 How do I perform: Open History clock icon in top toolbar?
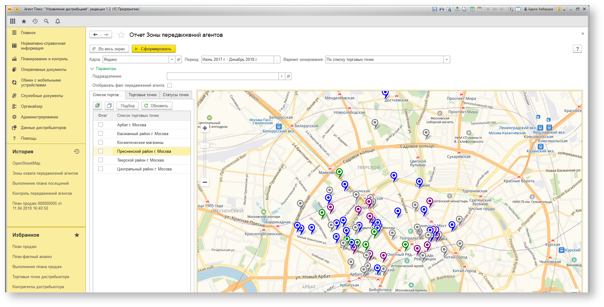point(35,21)
